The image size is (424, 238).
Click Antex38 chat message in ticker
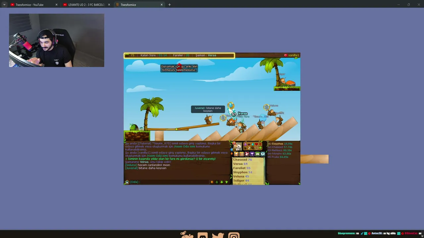(384, 233)
